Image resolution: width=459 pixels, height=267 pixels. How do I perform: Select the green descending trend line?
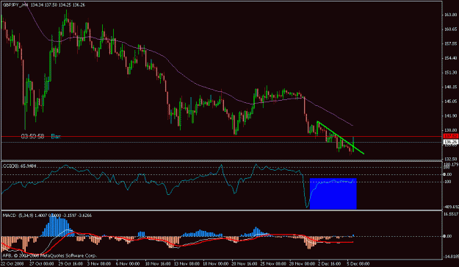(x=341, y=138)
